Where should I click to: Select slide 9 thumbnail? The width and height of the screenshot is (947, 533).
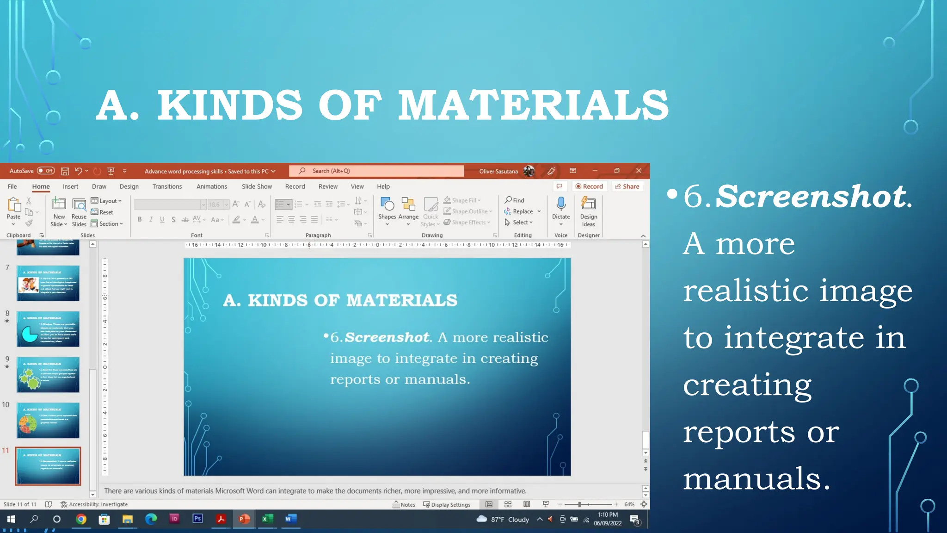coord(48,374)
